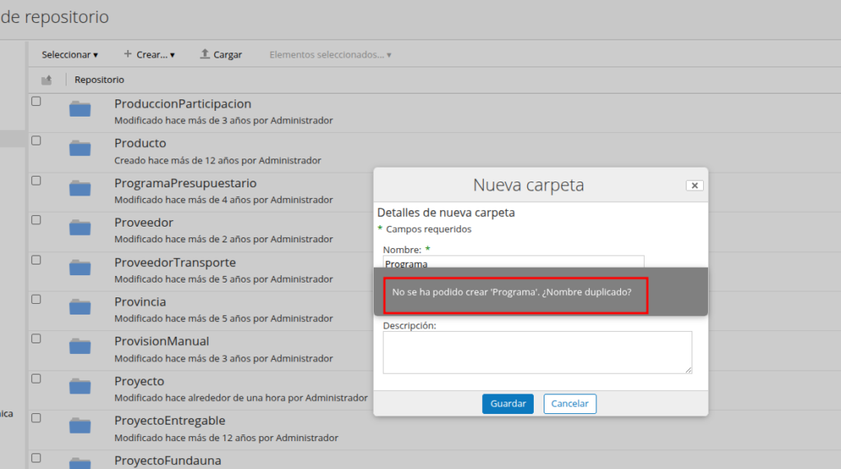The height and width of the screenshot is (469, 841).
Task: Open the Elementos seleccionados dropdown
Action: 330,54
